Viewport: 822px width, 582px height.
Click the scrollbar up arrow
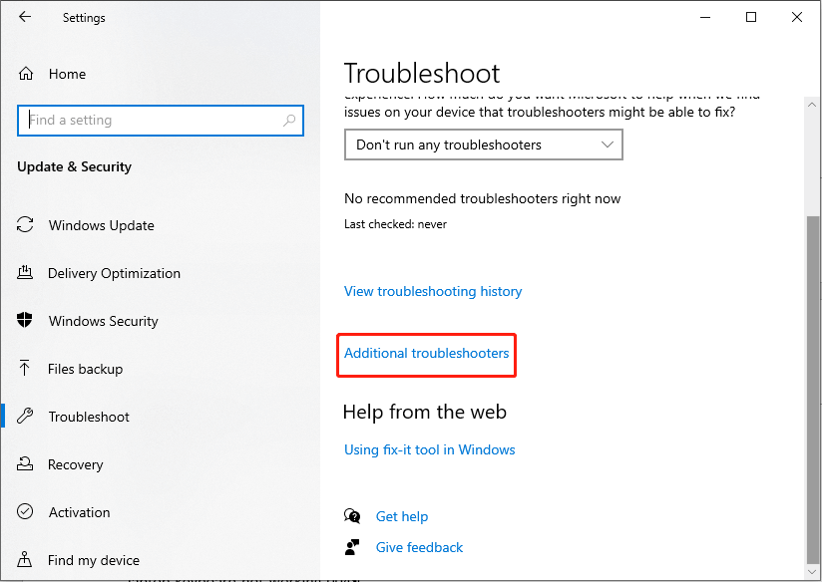812,105
